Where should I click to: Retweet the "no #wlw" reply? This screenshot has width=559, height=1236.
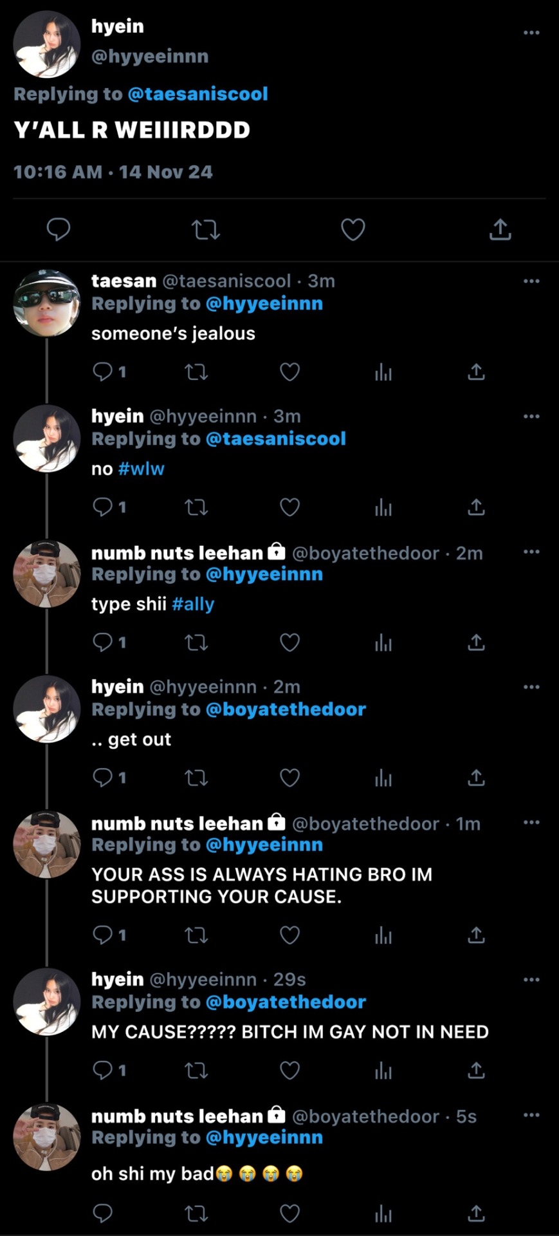click(196, 507)
